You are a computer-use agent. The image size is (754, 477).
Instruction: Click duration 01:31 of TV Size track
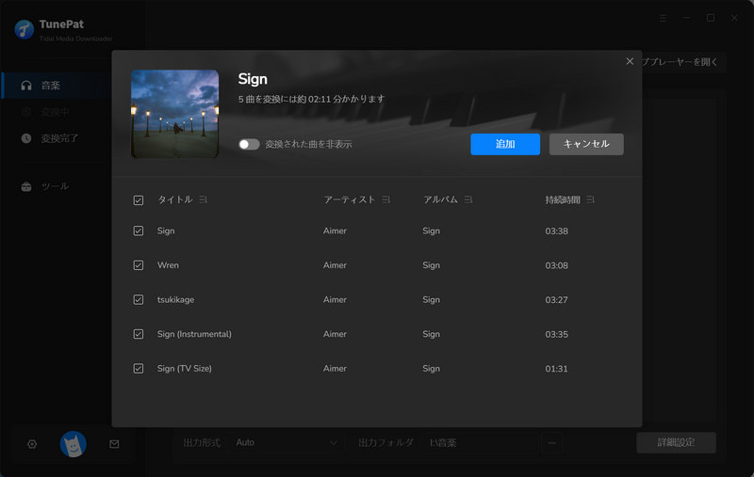point(556,369)
